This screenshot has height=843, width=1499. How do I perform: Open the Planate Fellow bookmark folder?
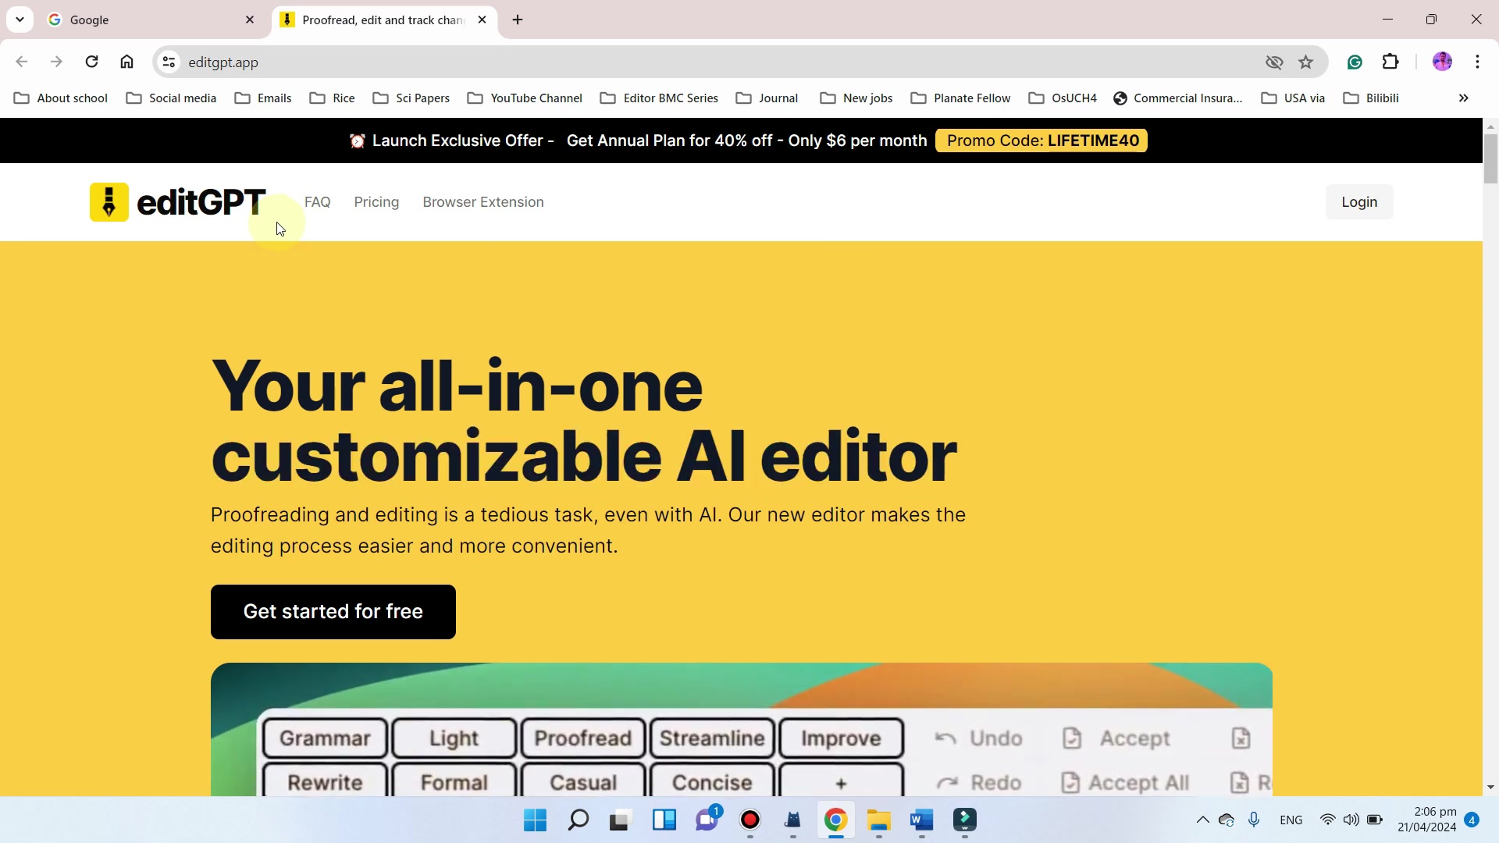961,98
